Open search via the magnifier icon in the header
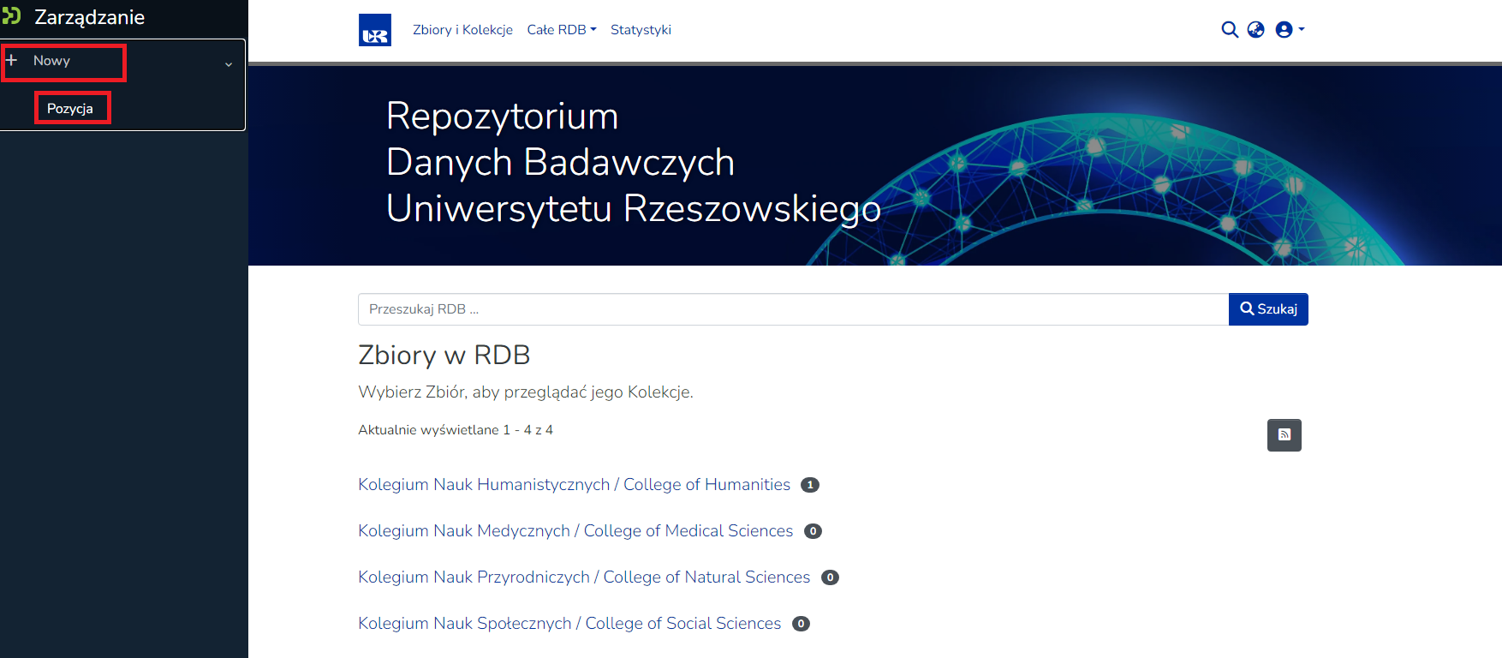Image resolution: width=1502 pixels, height=658 pixels. pyautogui.click(x=1230, y=29)
